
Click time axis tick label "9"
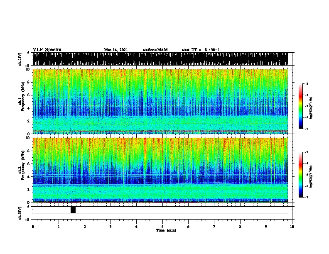[266, 227]
